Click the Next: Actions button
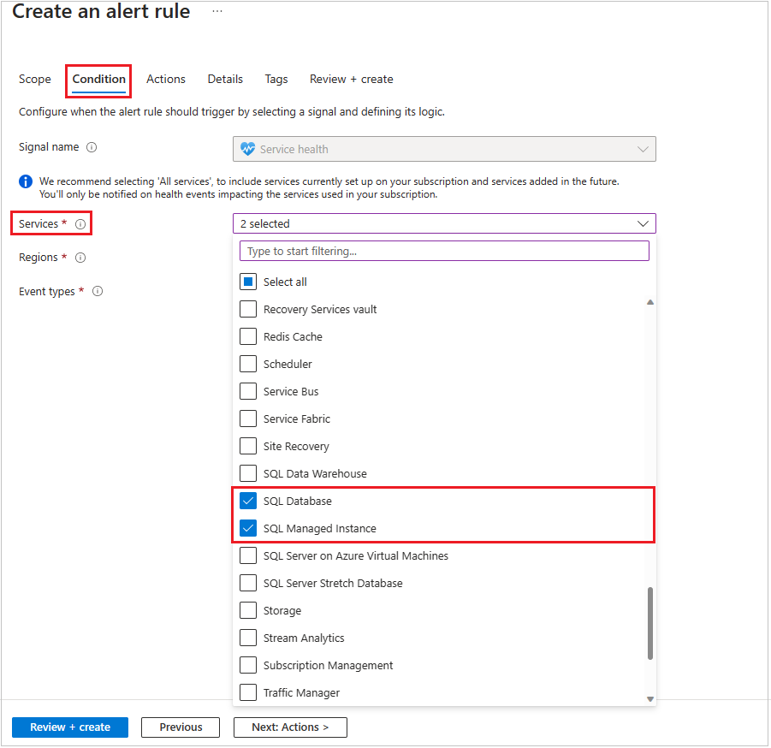Viewport: 771px width, 748px height. click(289, 727)
